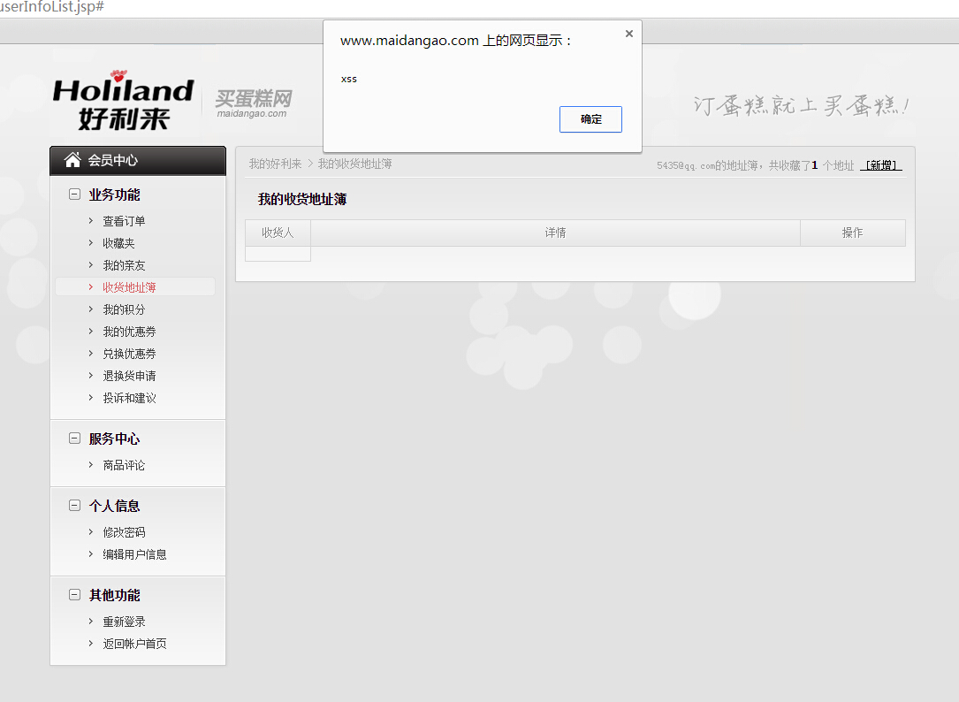Close the alert dialog with X
Screen dimensions: 959x702
click(628, 34)
